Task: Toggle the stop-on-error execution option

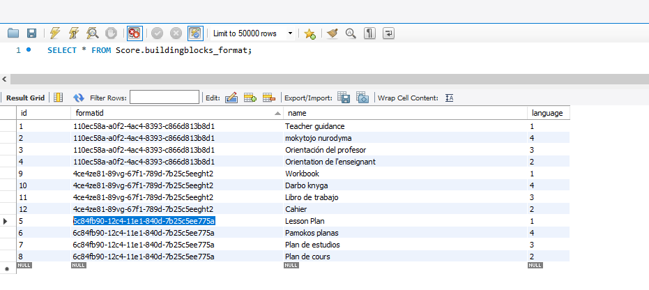Action: pos(135,33)
